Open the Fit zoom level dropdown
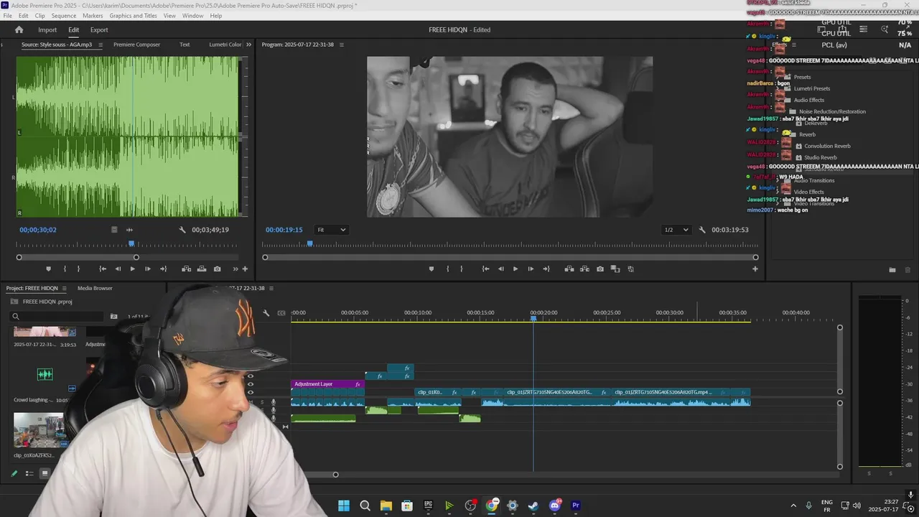Image resolution: width=919 pixels, height=517 pixels. pos(331,230)
